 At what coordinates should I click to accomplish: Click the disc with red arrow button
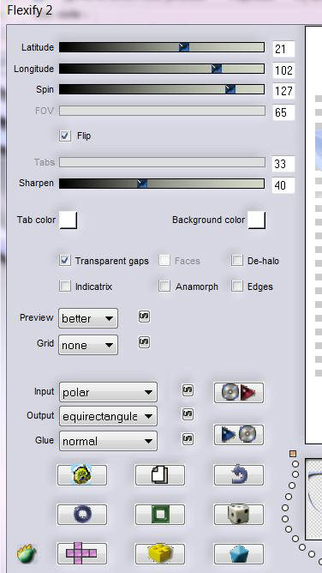click(x=239, y=393)
